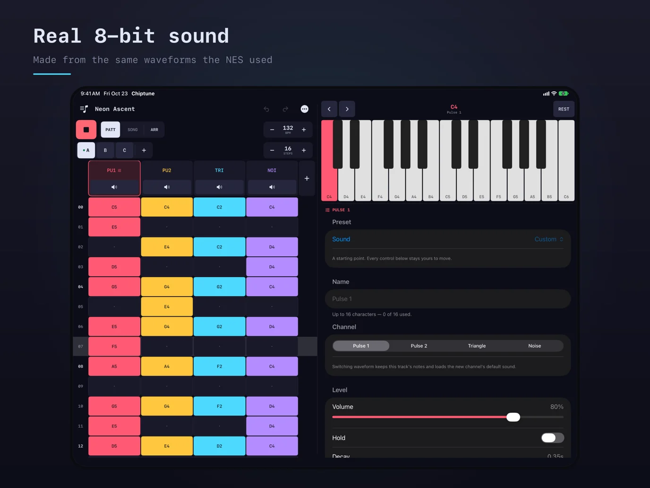Increase BPM with the plus button
The image size is (650, 488).
coord(304,130)
